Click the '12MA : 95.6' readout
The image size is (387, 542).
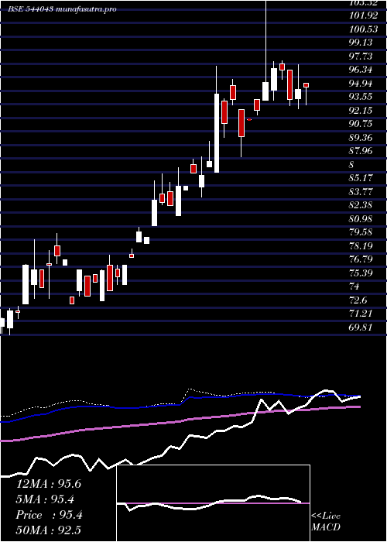pos(49,484)
